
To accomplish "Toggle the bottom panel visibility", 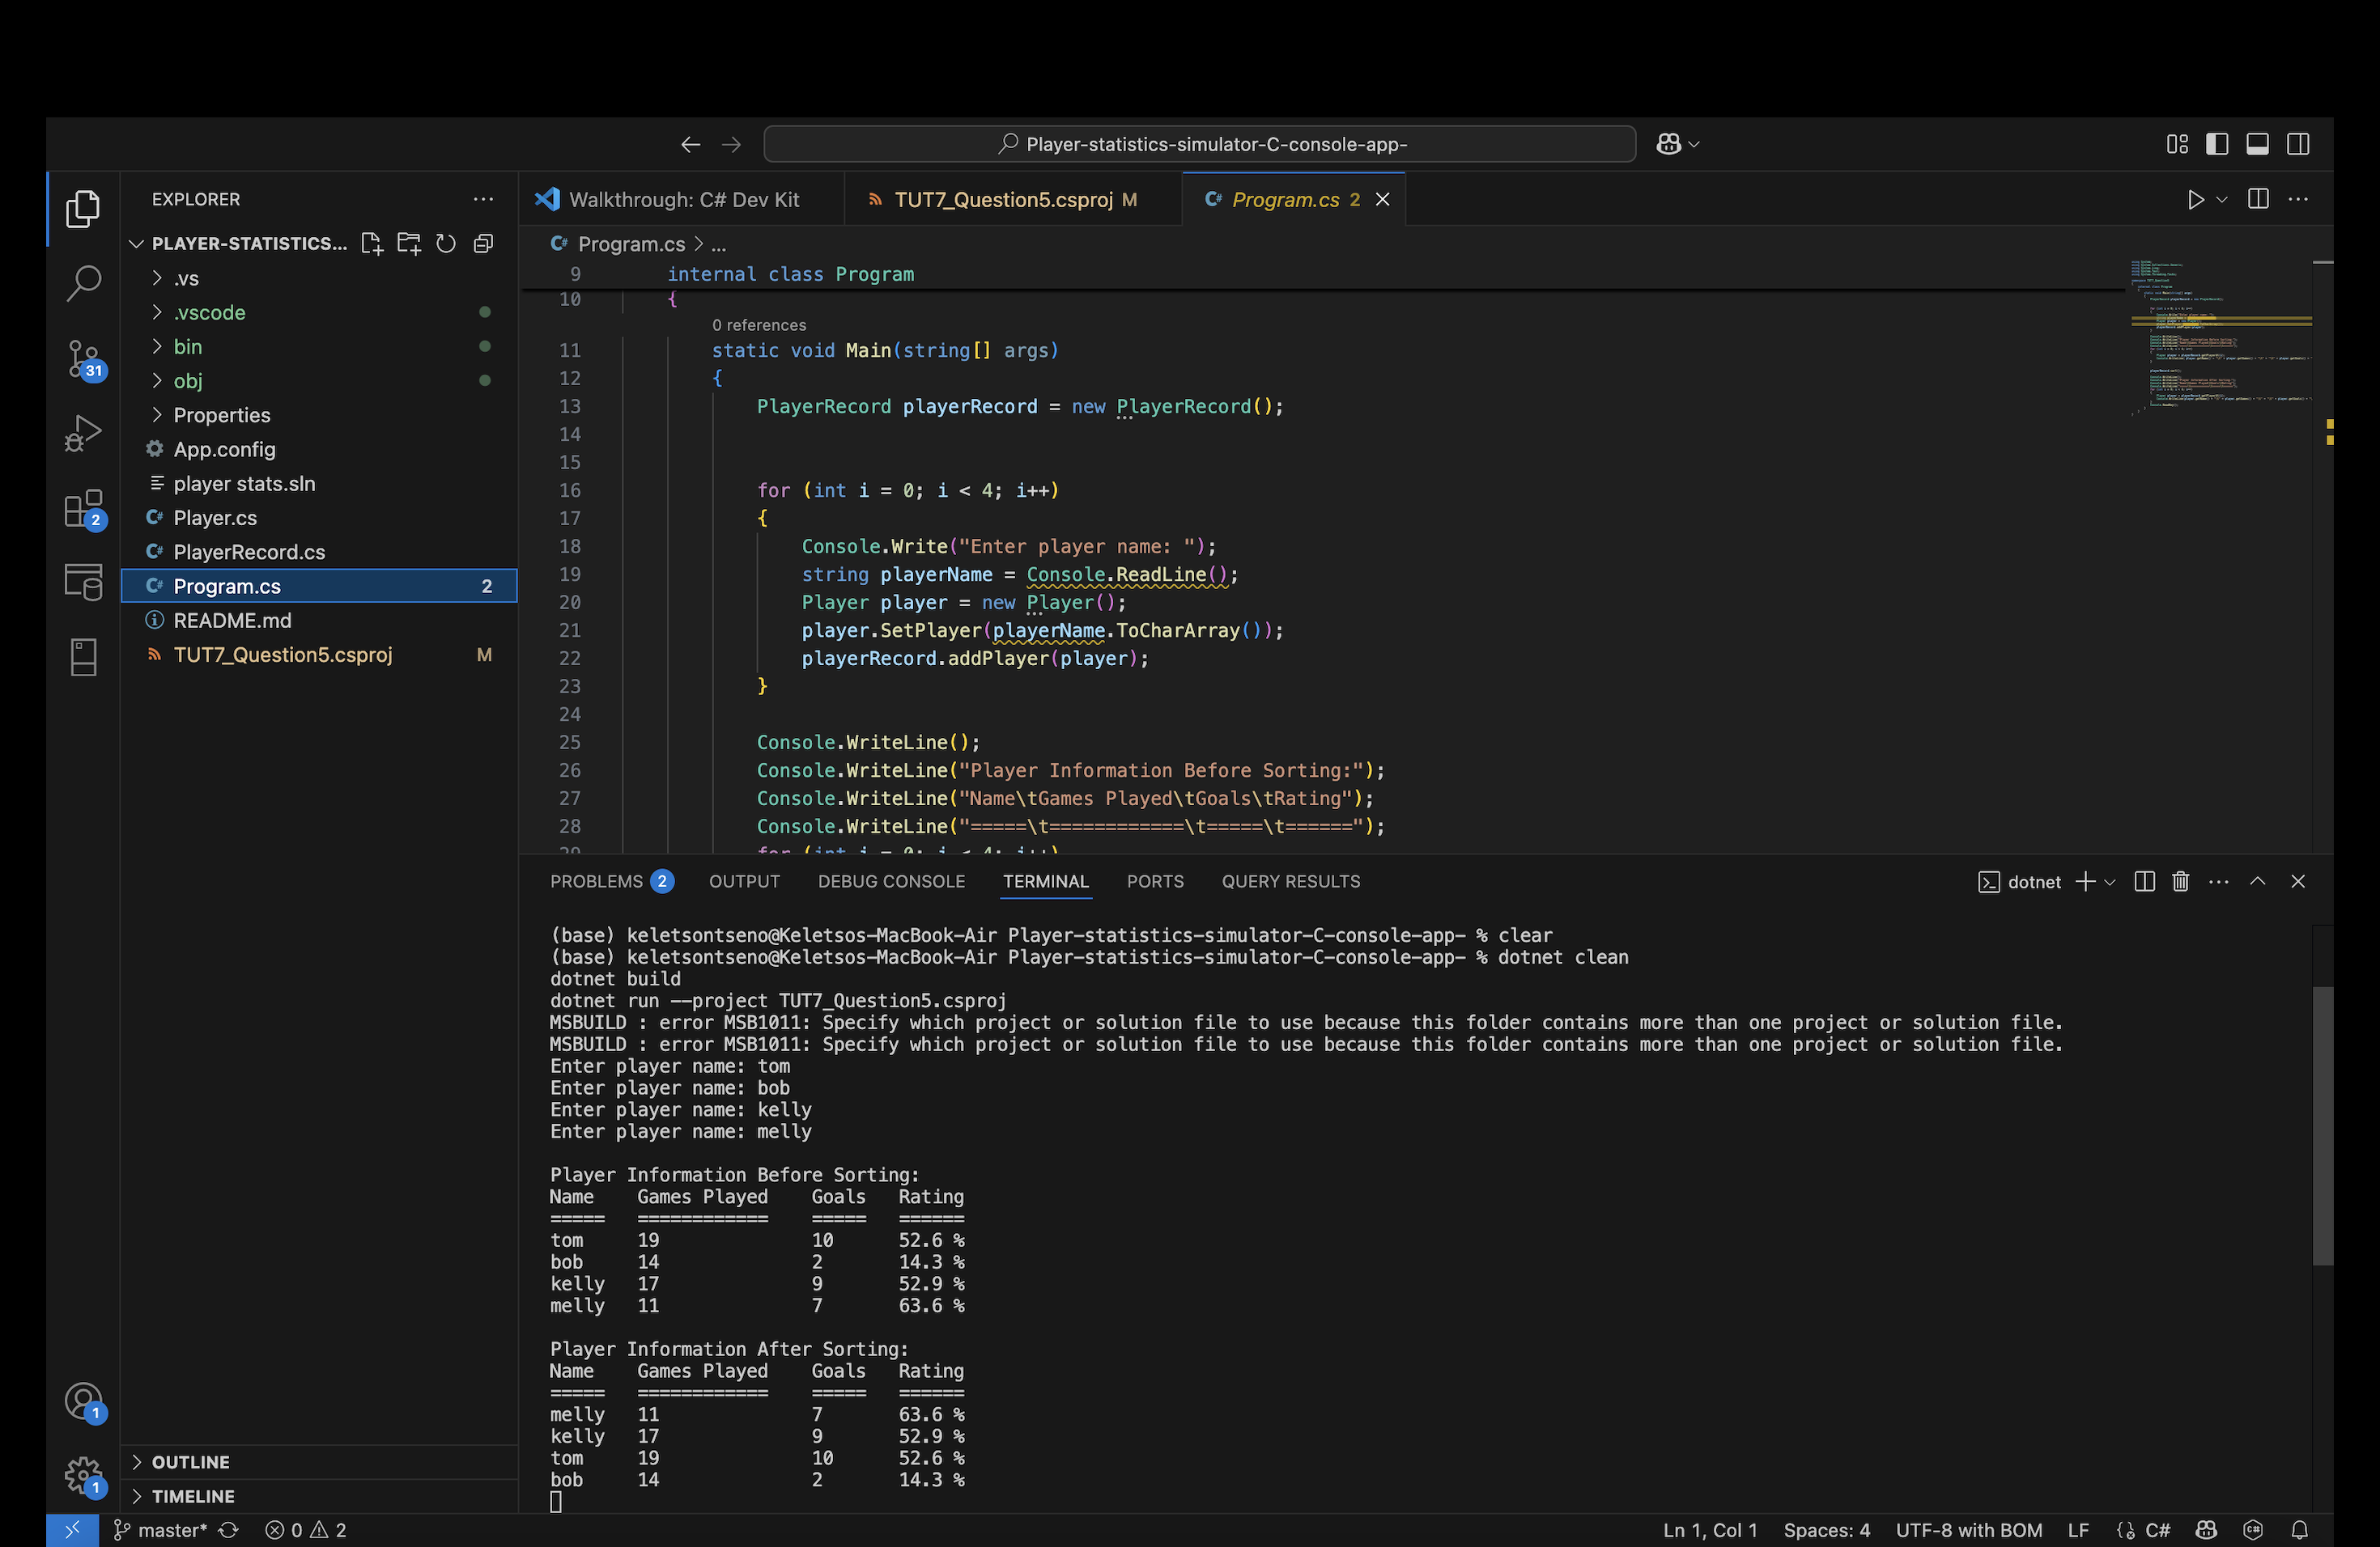I will coord(2257,144).
